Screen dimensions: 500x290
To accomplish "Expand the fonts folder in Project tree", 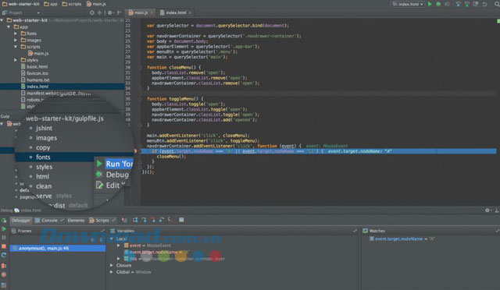I will tap(16, 34).
